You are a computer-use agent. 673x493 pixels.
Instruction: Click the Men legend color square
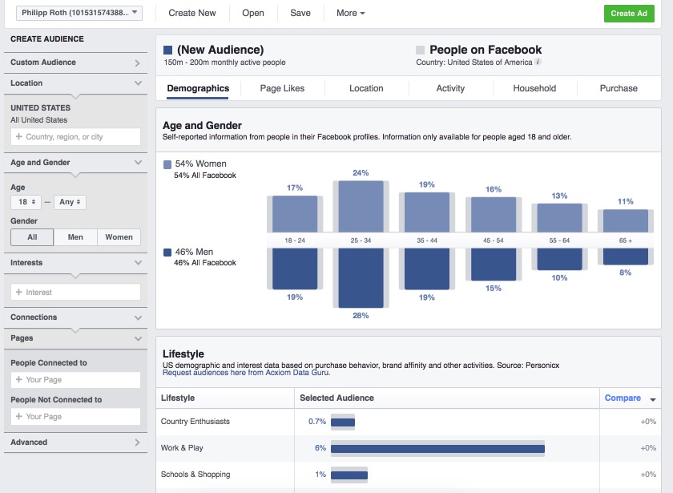(167, 252)
